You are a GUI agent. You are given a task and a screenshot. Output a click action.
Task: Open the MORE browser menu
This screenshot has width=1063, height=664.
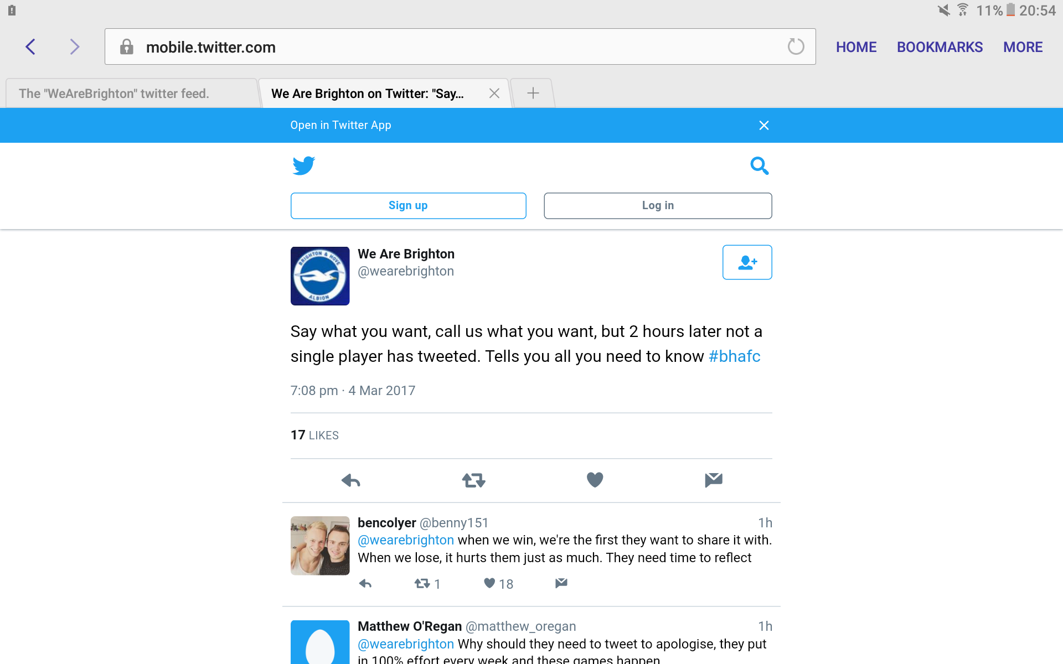[1023, 47]
